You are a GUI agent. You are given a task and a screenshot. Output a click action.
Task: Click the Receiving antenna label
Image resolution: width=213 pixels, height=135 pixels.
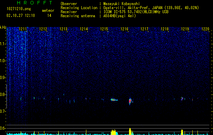(78, 16)
